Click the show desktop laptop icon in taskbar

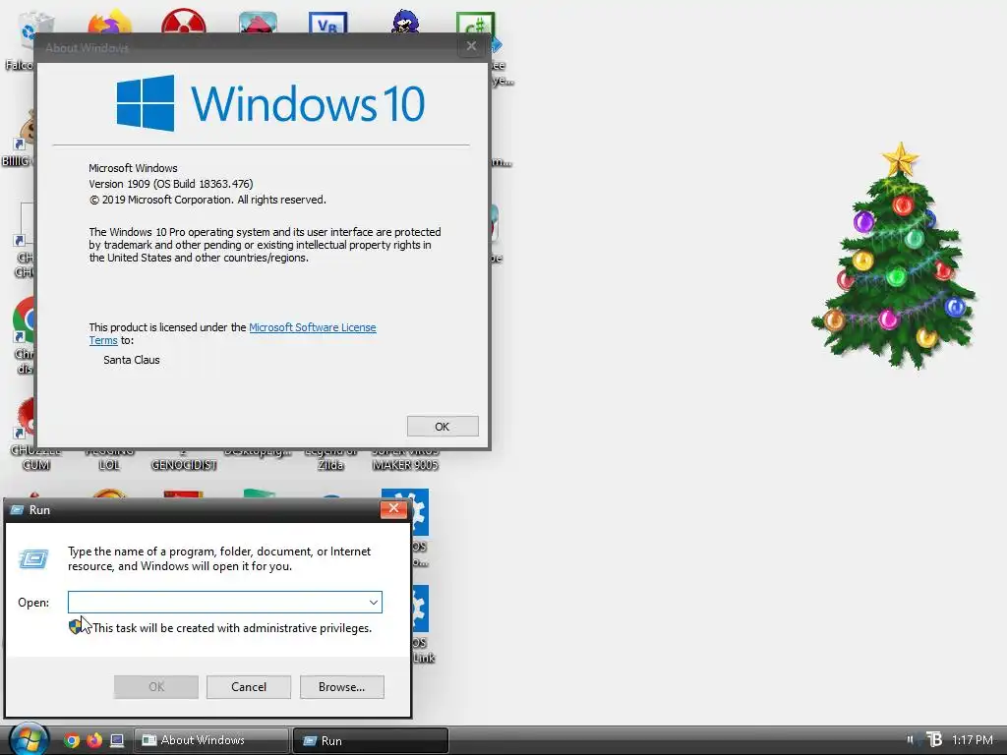click(117, 740)
